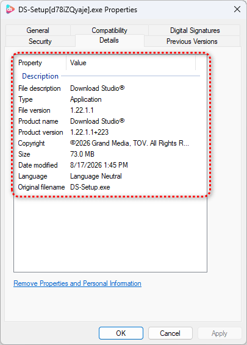The height and width of the screenshot is (345, 247).
Task: Select the 1.22.1.1+223 product version value
Action: point(90,132)
